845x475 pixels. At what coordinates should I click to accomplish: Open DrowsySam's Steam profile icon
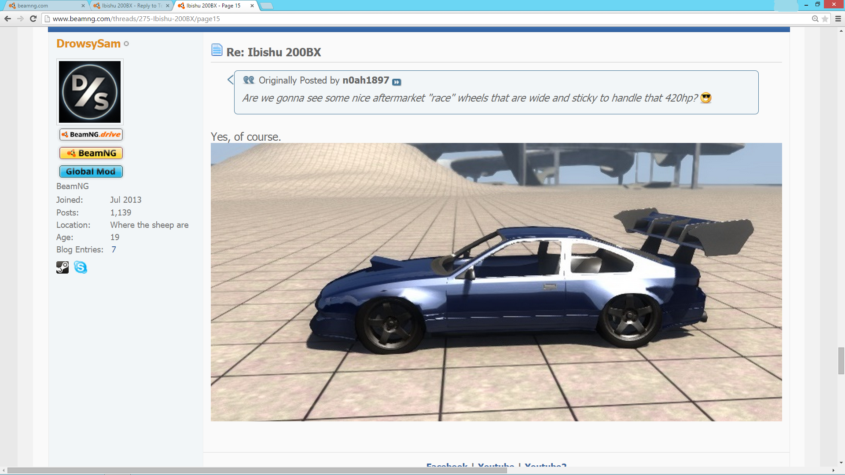pyautogui.click(x=62, y=267)
